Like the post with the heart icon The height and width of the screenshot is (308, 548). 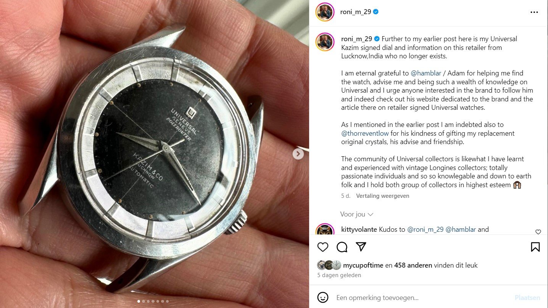323,247
